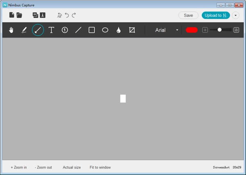Select the pen drawing tool

click(24, 30)
